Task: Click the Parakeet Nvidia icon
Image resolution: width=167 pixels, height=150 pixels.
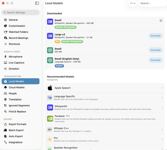Action: point(50,119)
